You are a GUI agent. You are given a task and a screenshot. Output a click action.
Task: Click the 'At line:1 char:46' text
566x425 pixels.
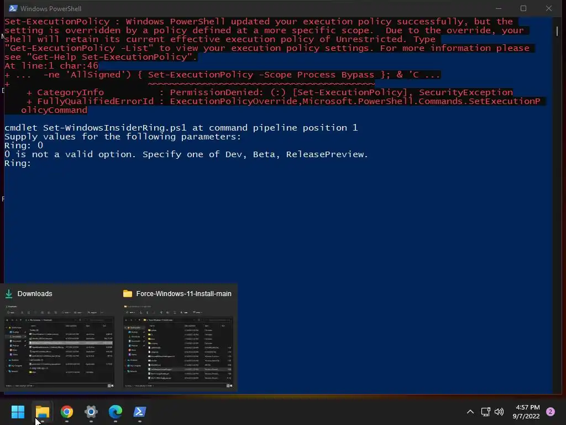click(x=51, y=66)
